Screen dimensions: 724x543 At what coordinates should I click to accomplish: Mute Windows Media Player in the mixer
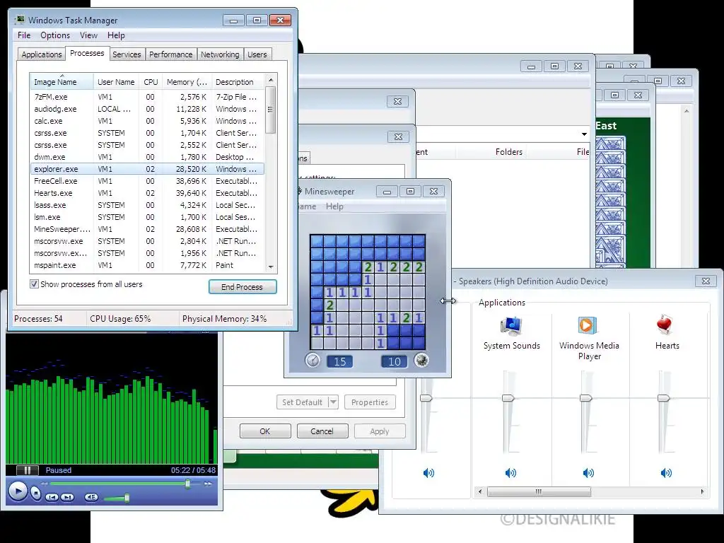click(x=588, y=472)
